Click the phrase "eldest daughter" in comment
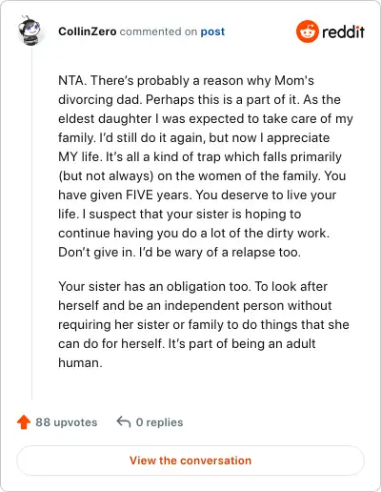Image resolution: width=381 pixels, height=492 pixels. pos(105,118)
